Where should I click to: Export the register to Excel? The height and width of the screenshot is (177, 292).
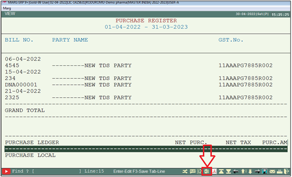click(207, 171)
